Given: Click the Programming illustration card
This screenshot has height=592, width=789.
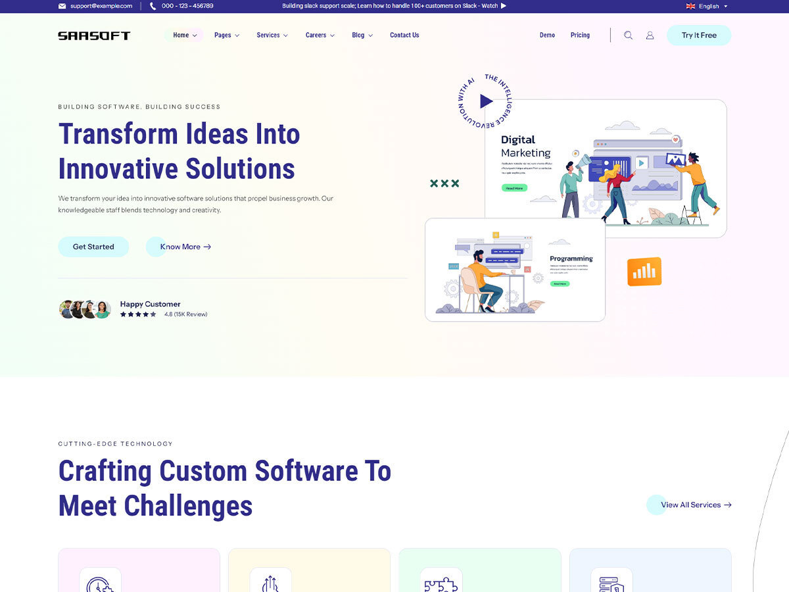Looking at the screenshot, I should point(515,270).
